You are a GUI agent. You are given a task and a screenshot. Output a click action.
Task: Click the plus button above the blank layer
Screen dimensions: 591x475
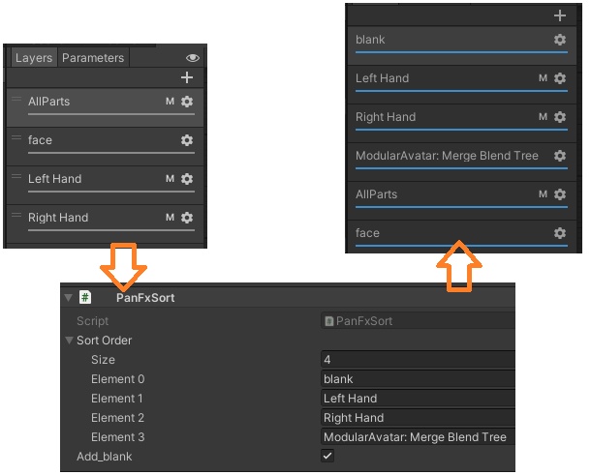[559, 15]
